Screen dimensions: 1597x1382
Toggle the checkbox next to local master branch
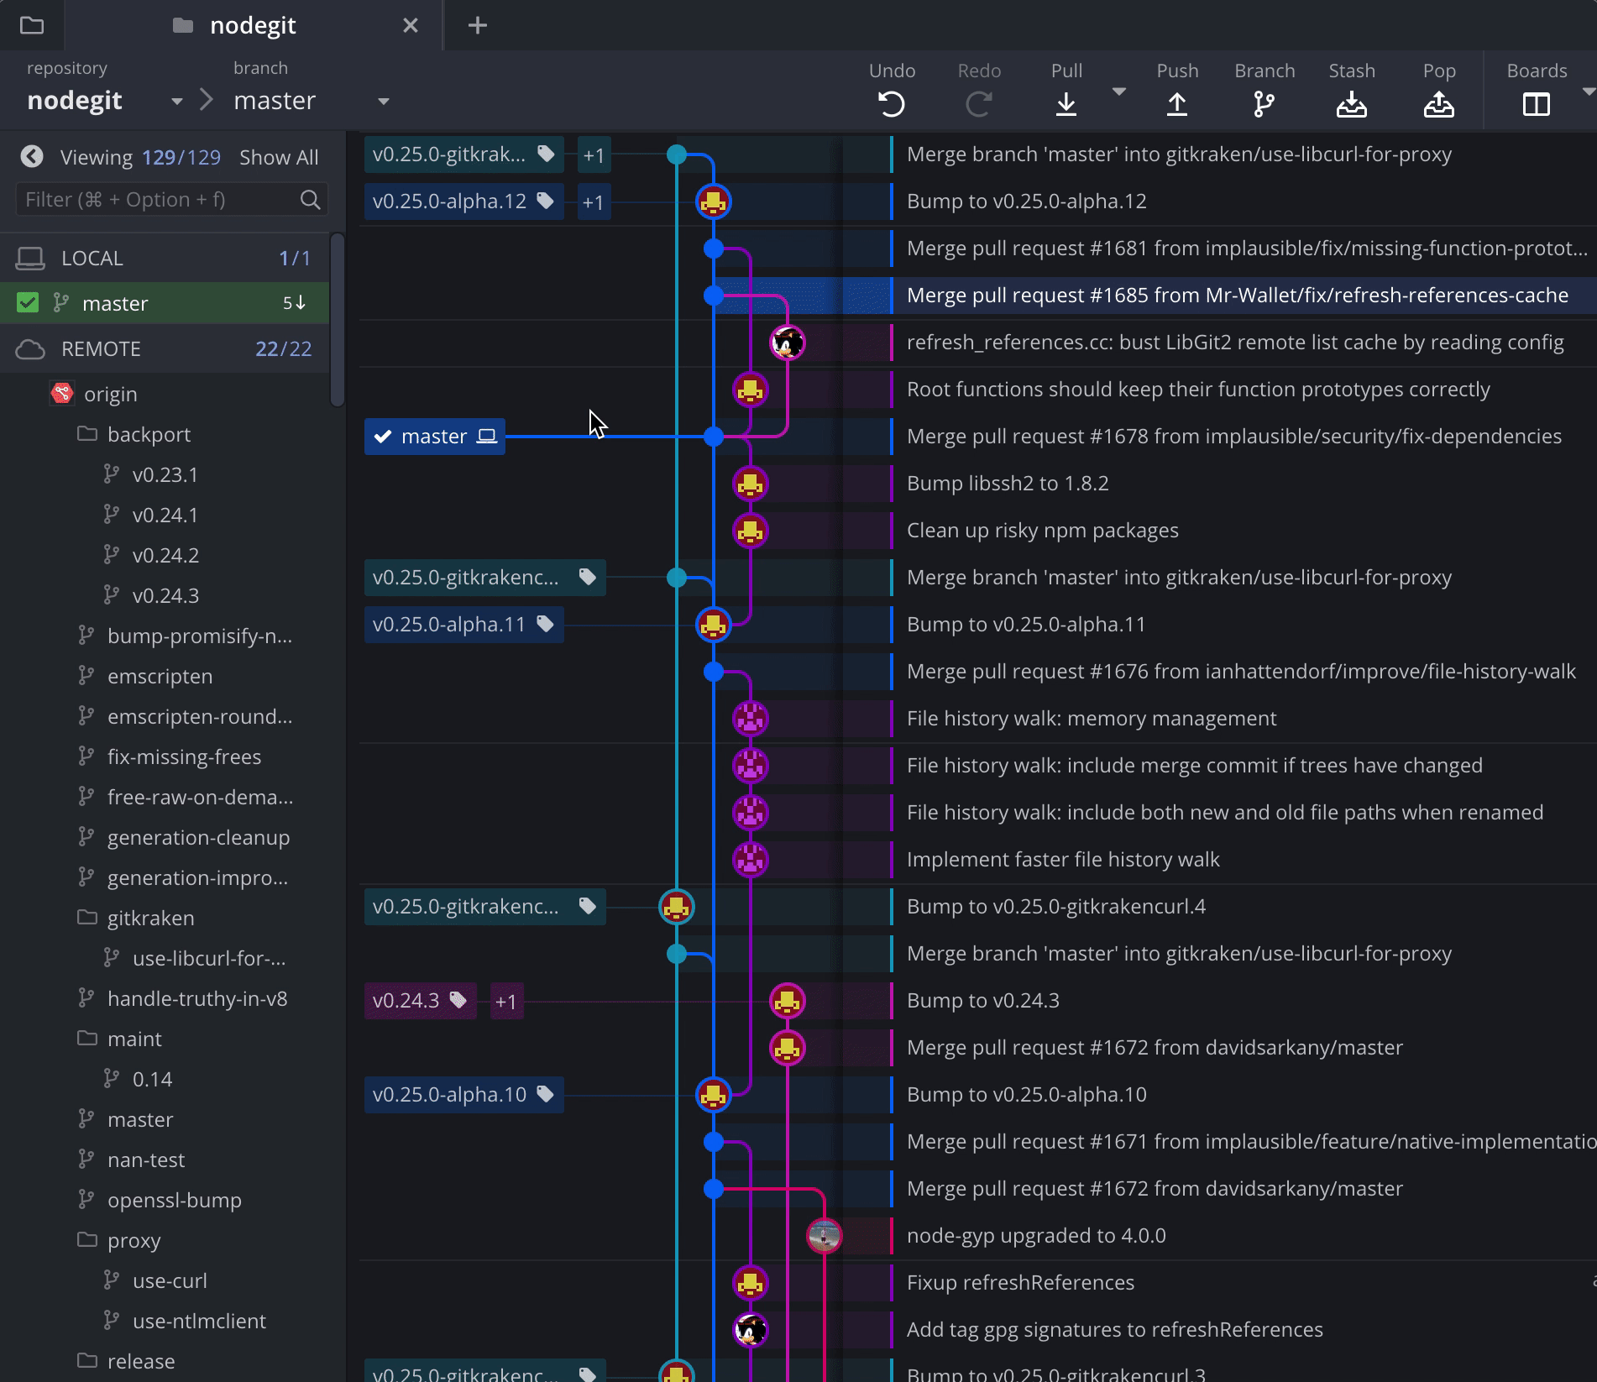[x=28, y=302]
